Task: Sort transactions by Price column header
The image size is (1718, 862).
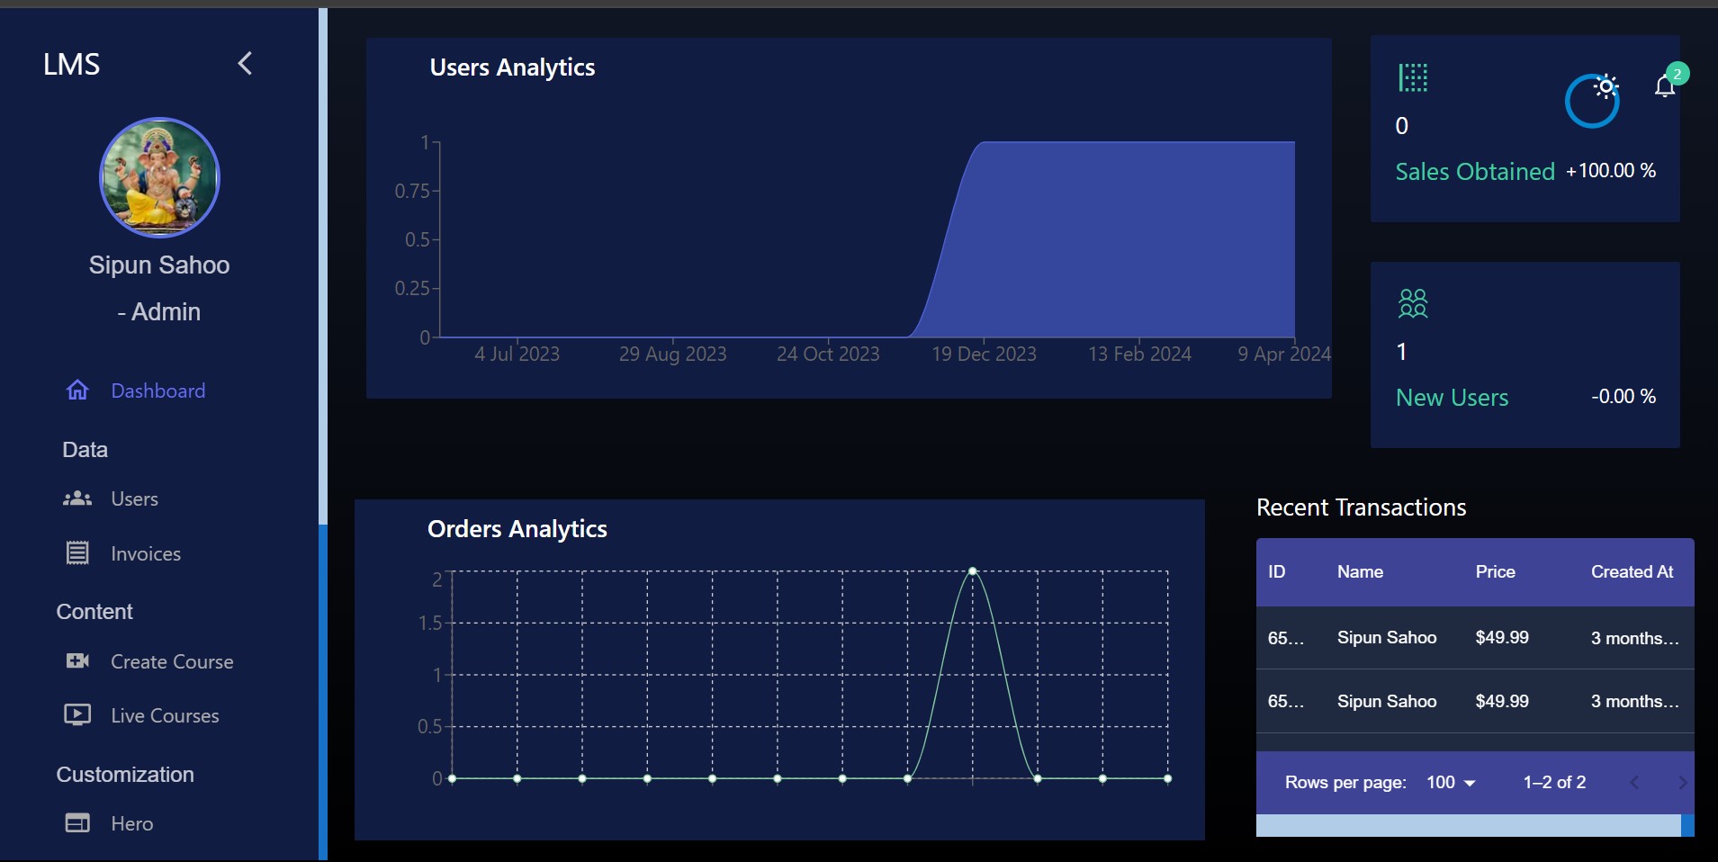Action: point(1495,572)
